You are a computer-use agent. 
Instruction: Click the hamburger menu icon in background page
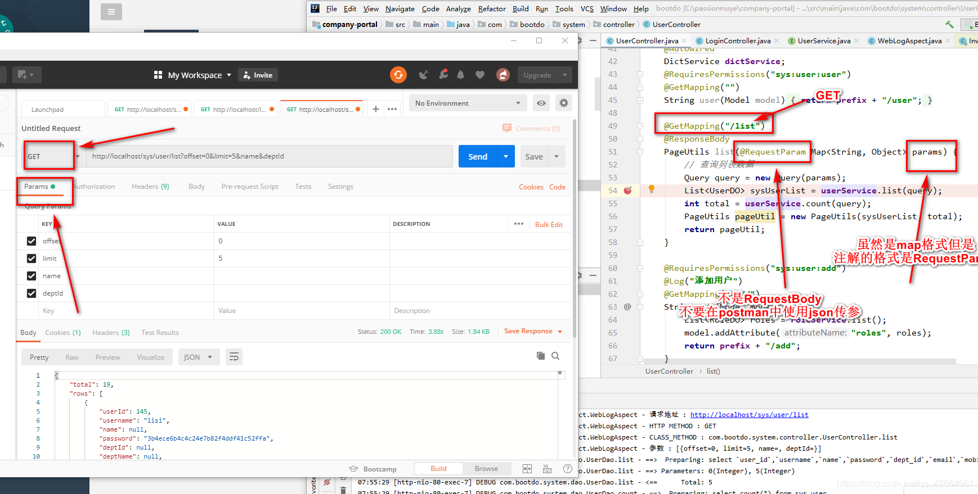(x=111, y=12)
